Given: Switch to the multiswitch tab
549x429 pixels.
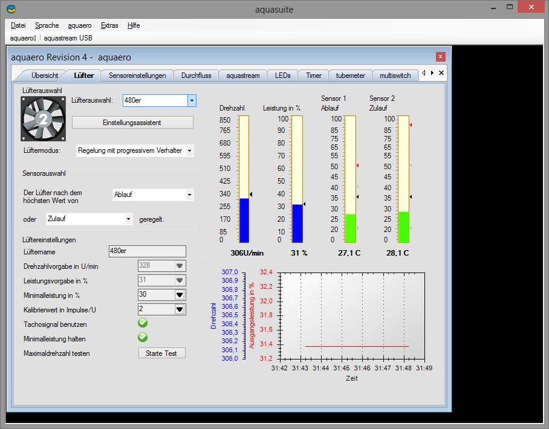Looking at the screenshot, I should click(x=395, y=76).
